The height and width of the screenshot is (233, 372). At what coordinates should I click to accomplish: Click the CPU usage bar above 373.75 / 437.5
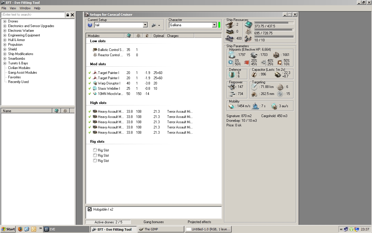point(274,22)
